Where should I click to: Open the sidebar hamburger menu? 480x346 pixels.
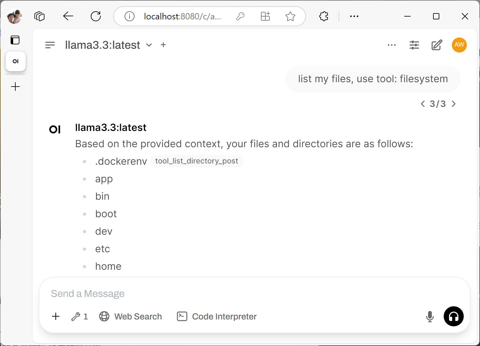(x=50, y=45)
